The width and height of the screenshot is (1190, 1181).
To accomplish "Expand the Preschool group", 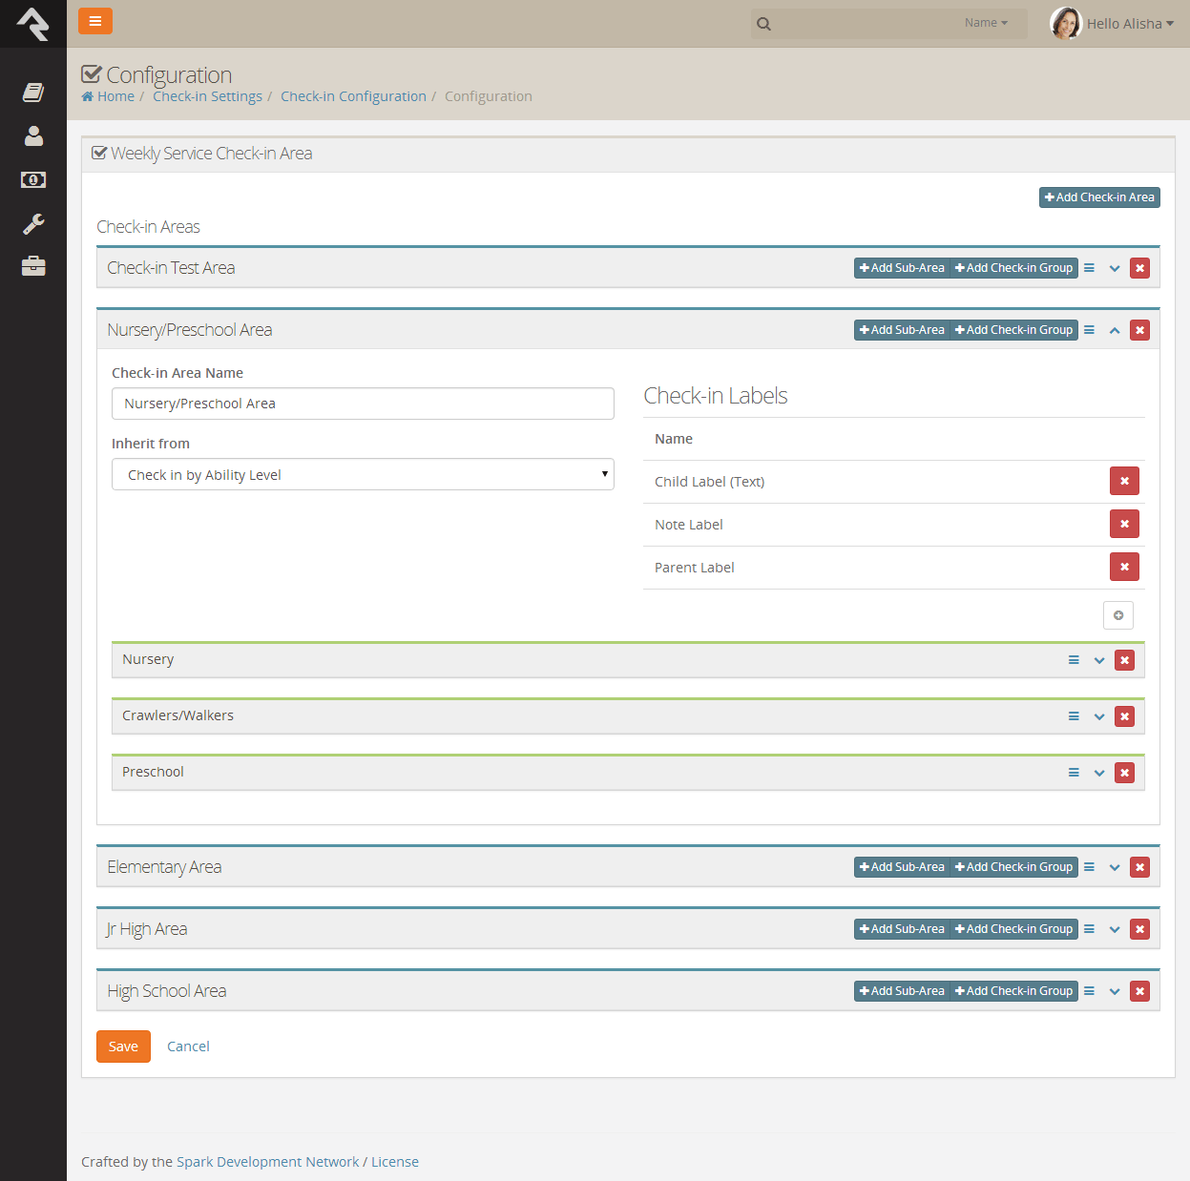I will point(1099,774).
